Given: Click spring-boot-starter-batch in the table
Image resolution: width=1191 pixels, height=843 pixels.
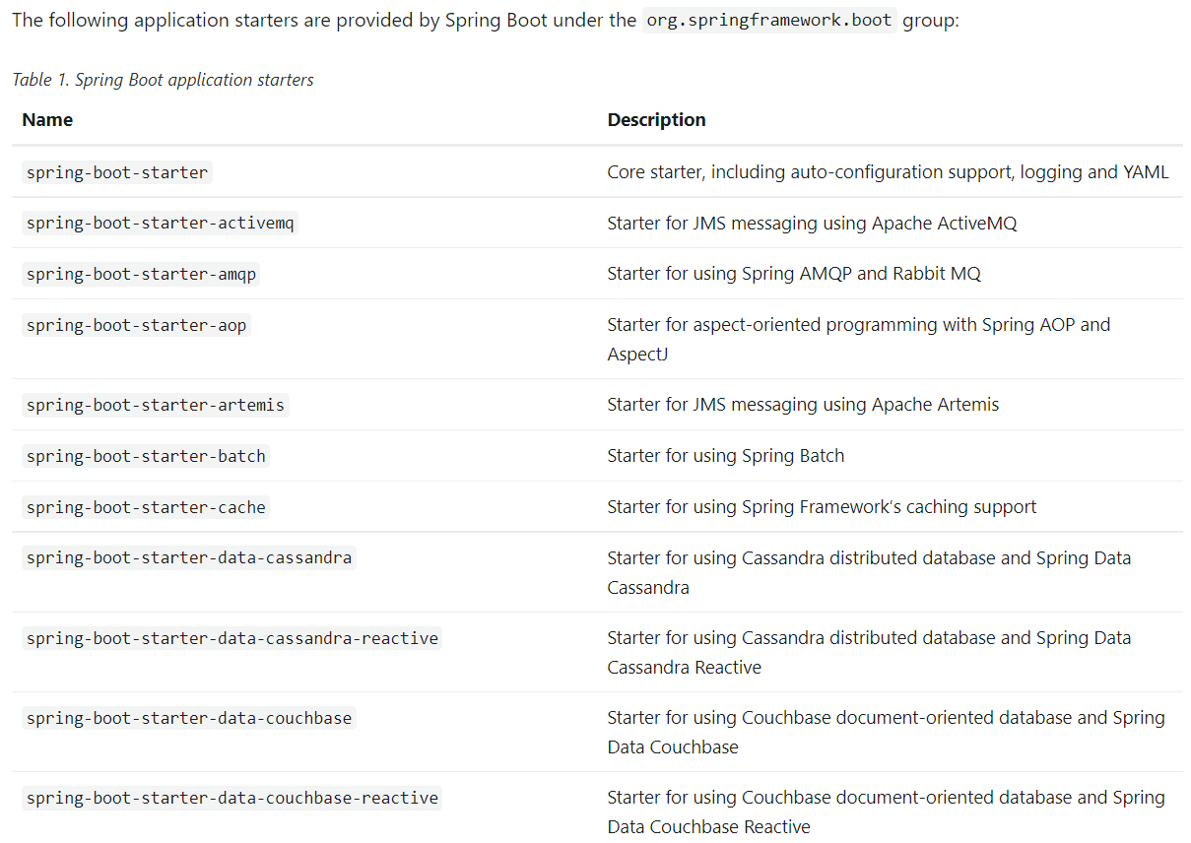Looking at the screenshot, I should tap(146, 456).
